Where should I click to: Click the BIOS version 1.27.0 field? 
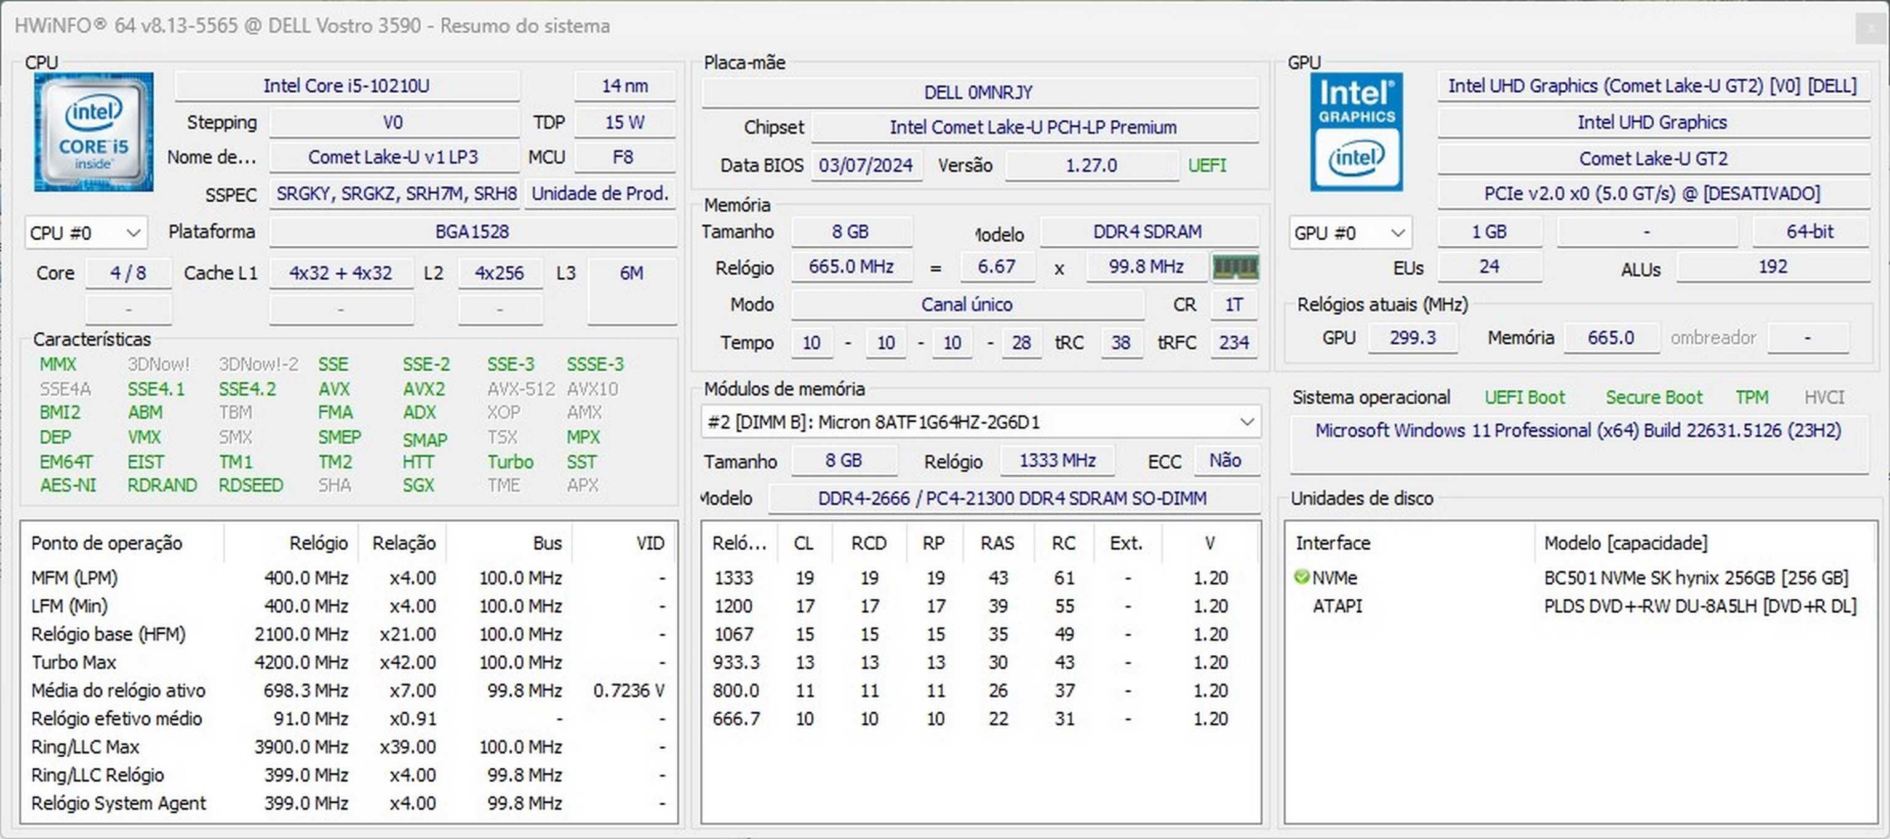click(1092, 165)
